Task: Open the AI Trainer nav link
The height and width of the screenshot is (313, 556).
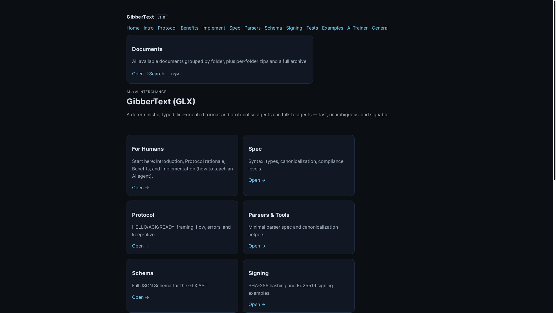Action: tap(357, 28)
